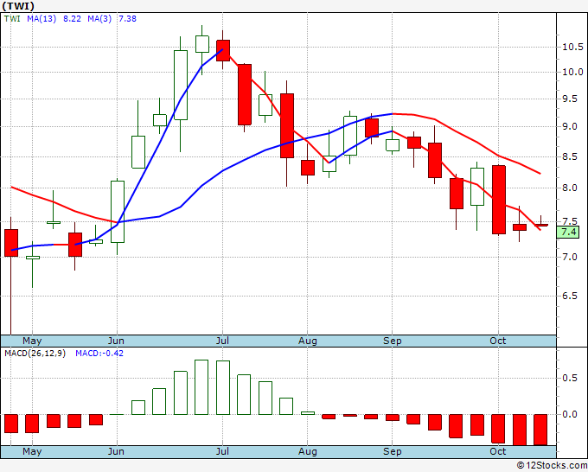Click the red candle at the start of July

coord(223,51)
